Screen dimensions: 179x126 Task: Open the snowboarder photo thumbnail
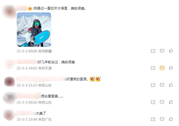click(34, 30)
